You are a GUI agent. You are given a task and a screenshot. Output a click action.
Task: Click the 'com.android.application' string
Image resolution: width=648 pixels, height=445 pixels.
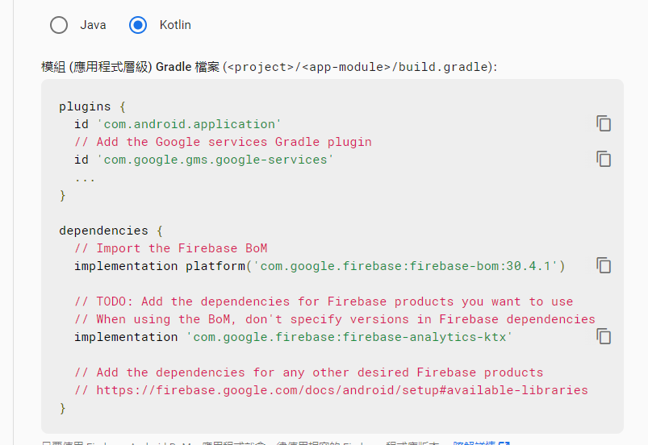tap(189, 124)
